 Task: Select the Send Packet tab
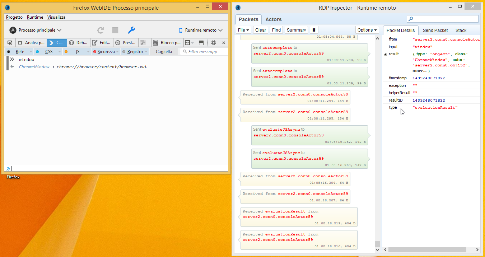435,31
